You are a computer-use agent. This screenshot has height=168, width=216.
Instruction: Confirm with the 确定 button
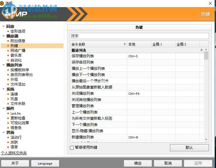point(138,163)
